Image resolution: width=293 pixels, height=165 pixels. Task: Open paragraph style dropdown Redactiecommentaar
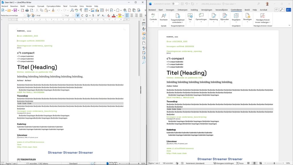click(x=25, y=15)
